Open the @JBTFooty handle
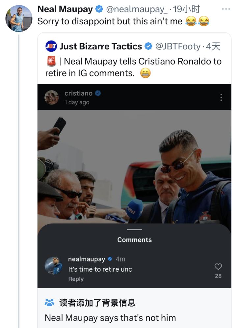Viewport: 237px width, 328px height. (x=178, y=46)
